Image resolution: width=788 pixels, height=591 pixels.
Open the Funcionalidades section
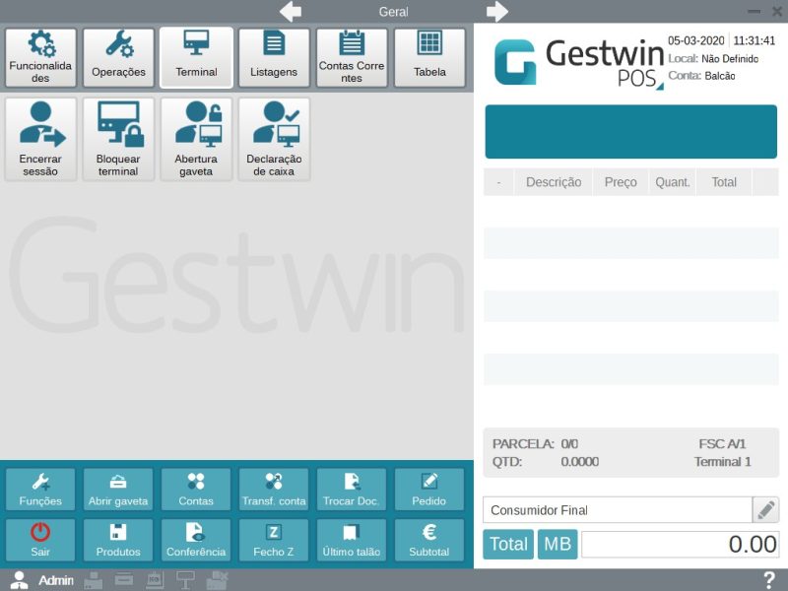click(x=40, y=58)
